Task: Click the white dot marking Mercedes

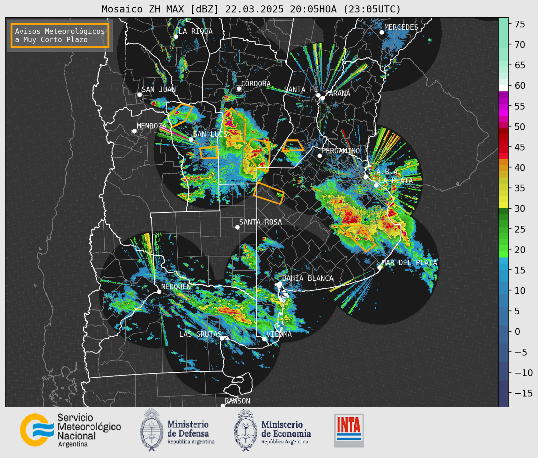Action: [382, 32]
